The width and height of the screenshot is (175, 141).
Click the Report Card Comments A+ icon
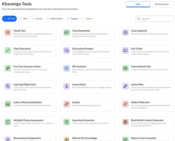click(125, 139)
